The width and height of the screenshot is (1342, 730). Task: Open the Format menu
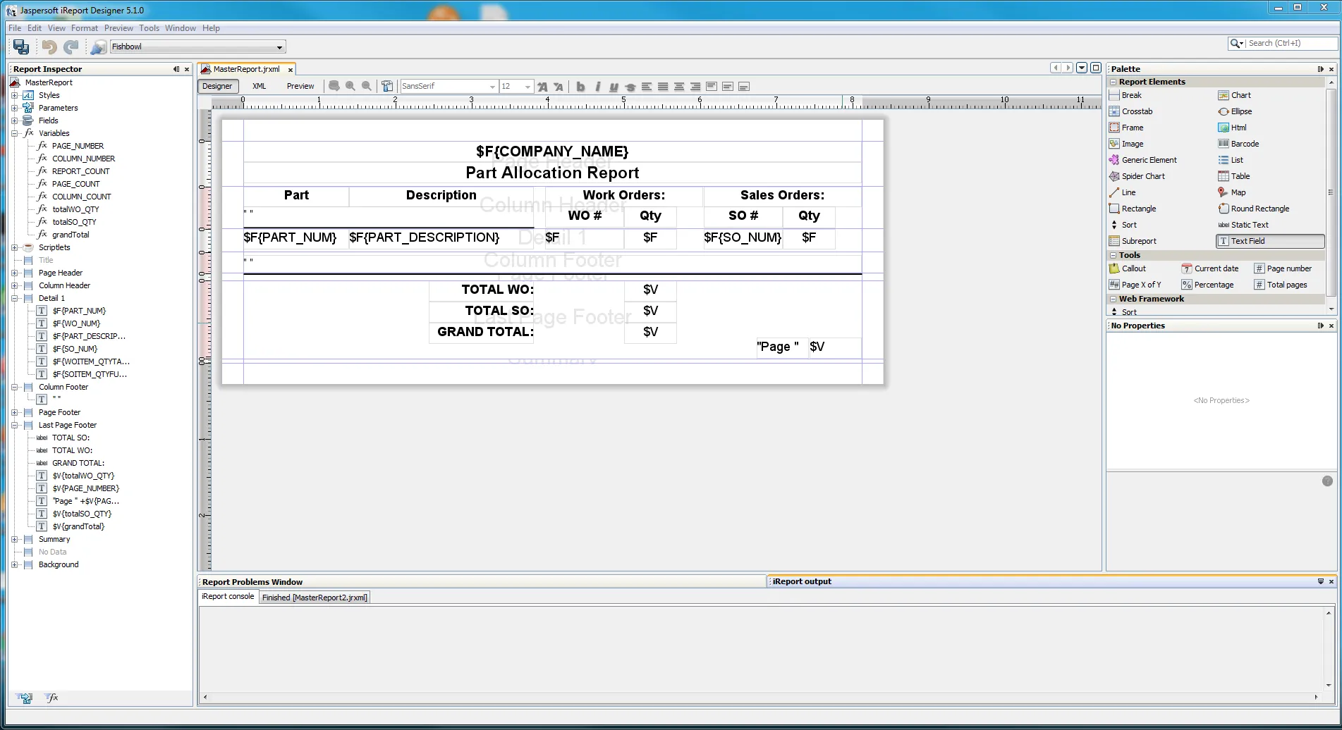point(84,28)
